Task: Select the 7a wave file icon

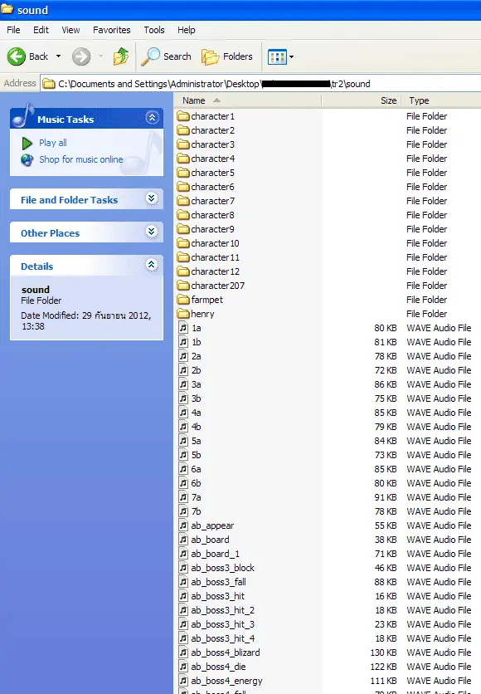Action: click(183, 497)
